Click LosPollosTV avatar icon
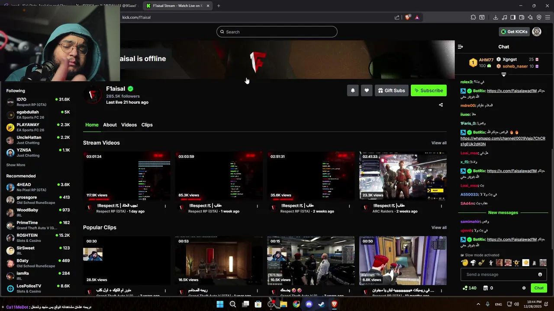 coord(10,289)
